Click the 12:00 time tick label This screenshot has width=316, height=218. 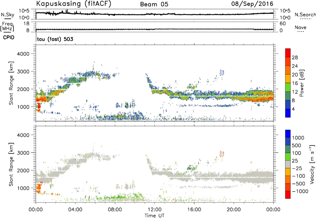tap(154, 210)
